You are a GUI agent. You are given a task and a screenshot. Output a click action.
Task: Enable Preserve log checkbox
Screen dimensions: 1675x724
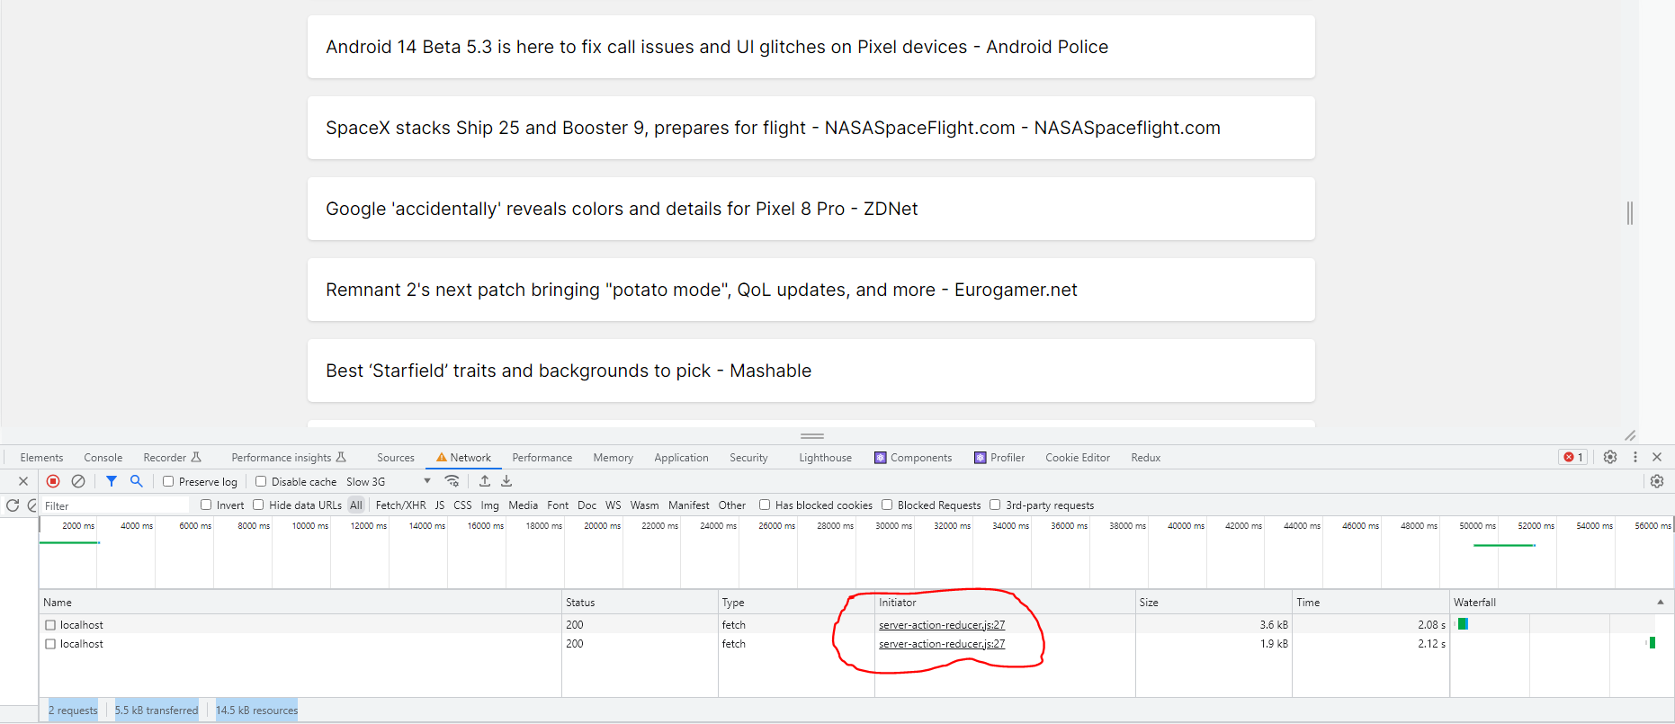pyautogui.click(x=168, y=481)
